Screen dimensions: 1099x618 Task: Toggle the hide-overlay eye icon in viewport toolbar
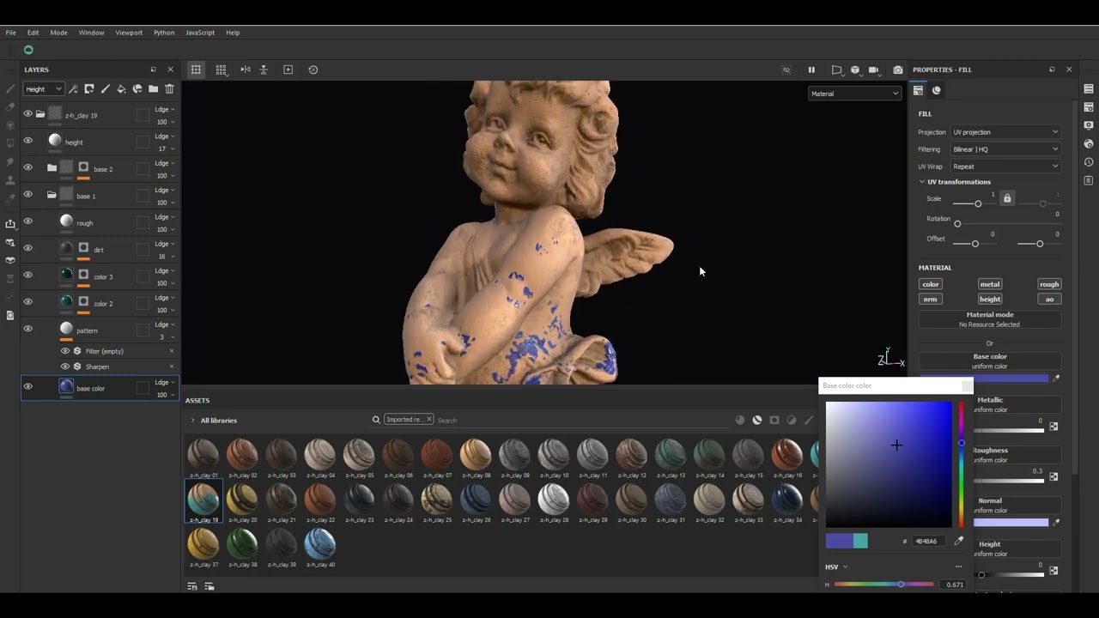[786, 70]
